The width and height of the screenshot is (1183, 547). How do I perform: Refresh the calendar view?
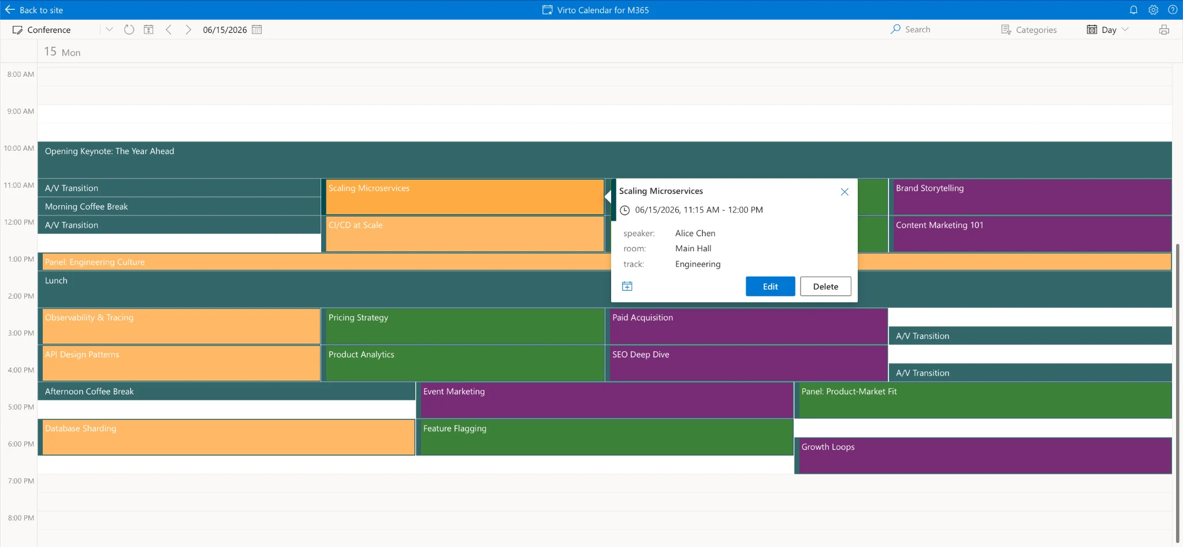[x=129, y=29]
